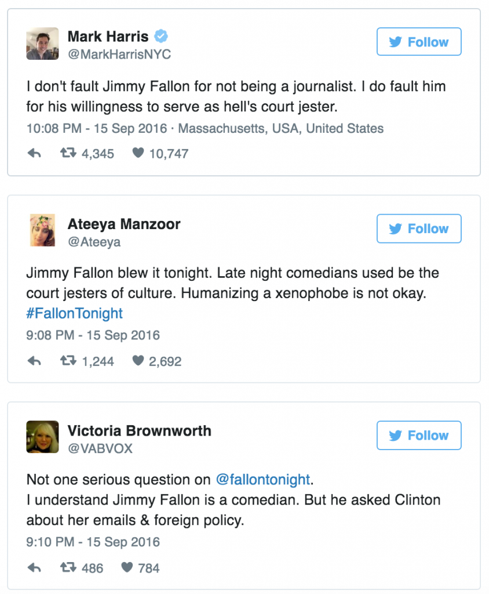Like Victoria Brownworth's tweet
This screenshot has height=594, width=489.
click(127, 568)
